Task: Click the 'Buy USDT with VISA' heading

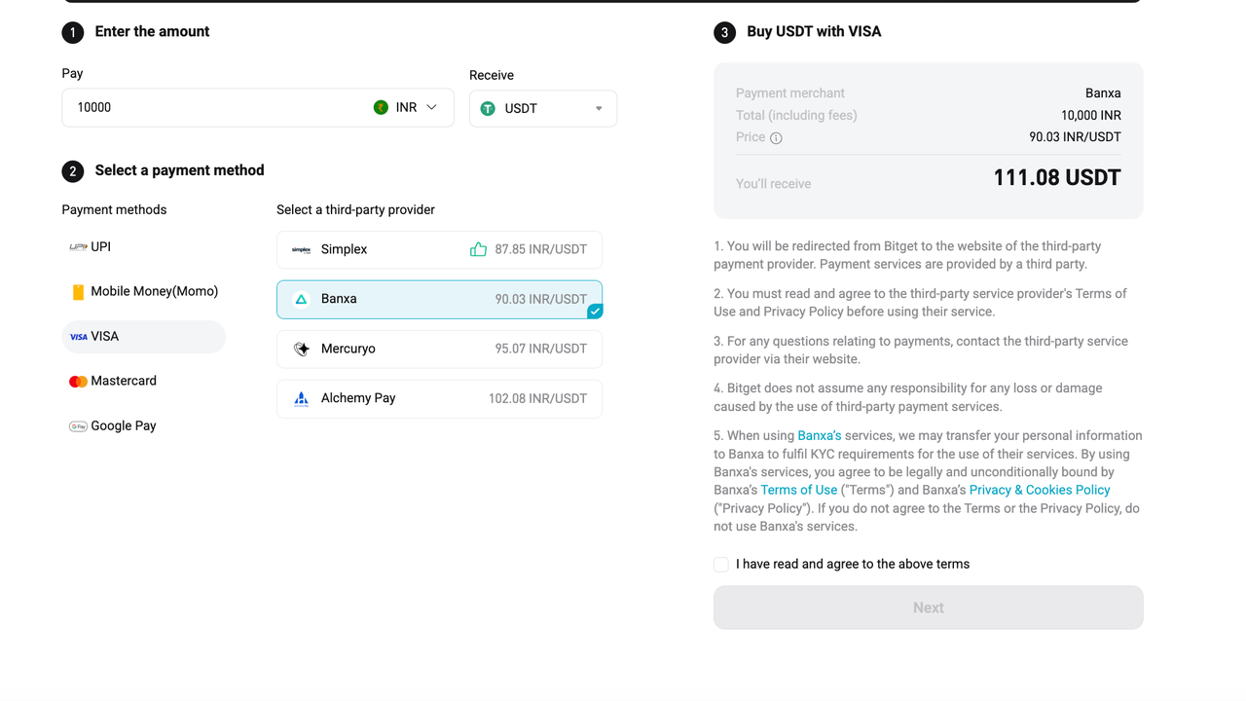Action: coord(814,32)
